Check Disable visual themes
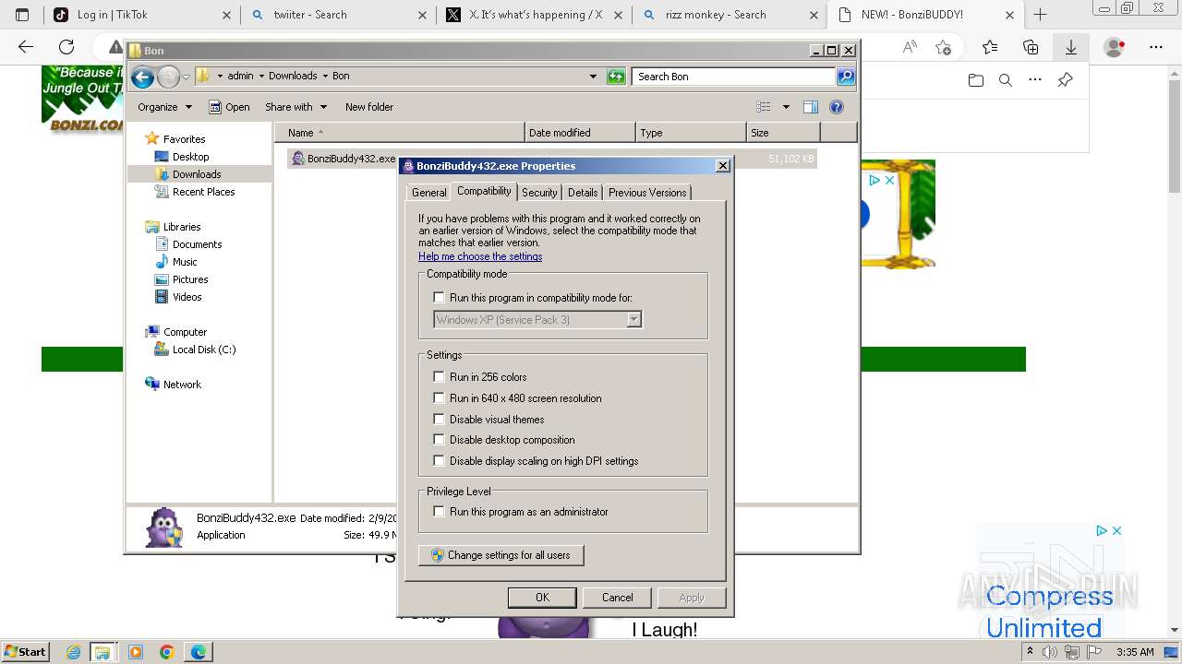This screenshot has height=664, width=1182. 440,420
